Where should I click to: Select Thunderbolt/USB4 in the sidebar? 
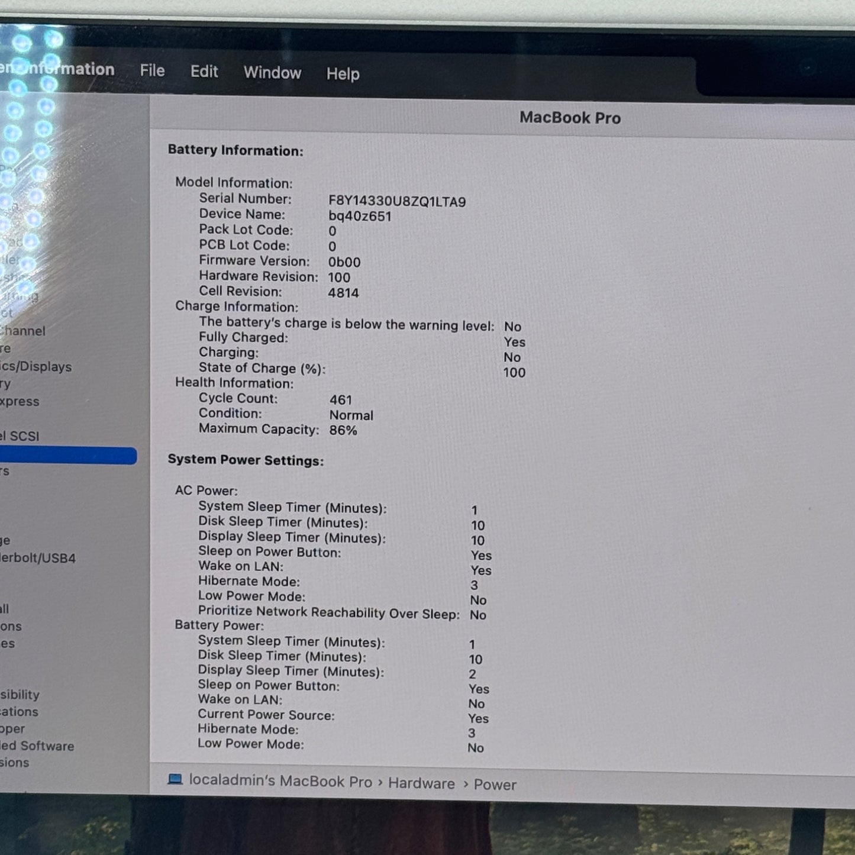38,558
